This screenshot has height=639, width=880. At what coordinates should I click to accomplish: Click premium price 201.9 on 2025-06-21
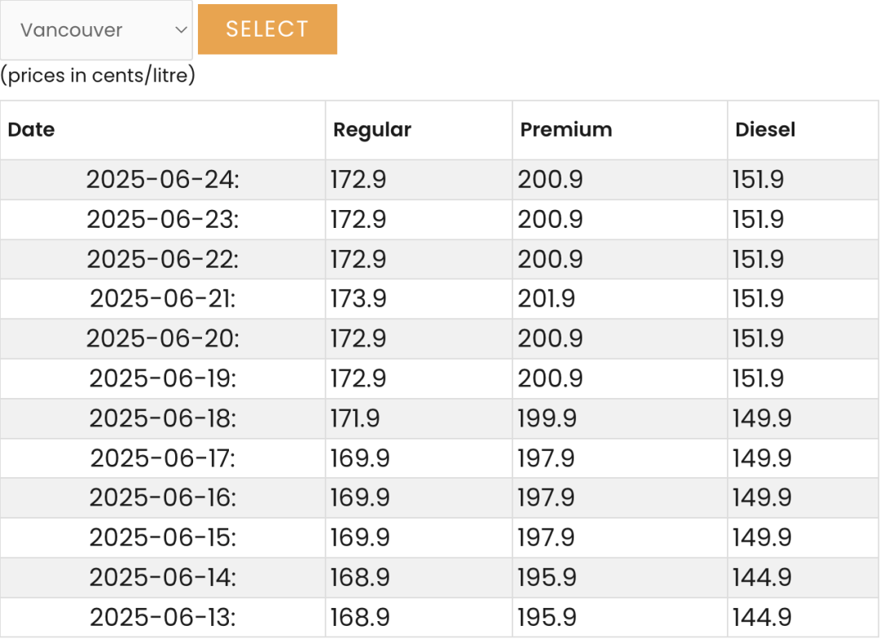[546, 299]
